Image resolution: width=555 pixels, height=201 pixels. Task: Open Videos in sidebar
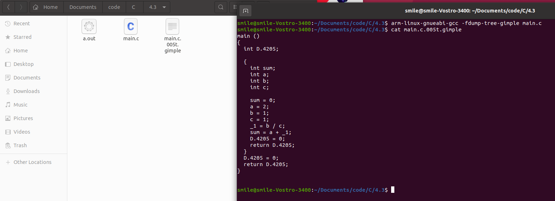[x=33, y=132]
